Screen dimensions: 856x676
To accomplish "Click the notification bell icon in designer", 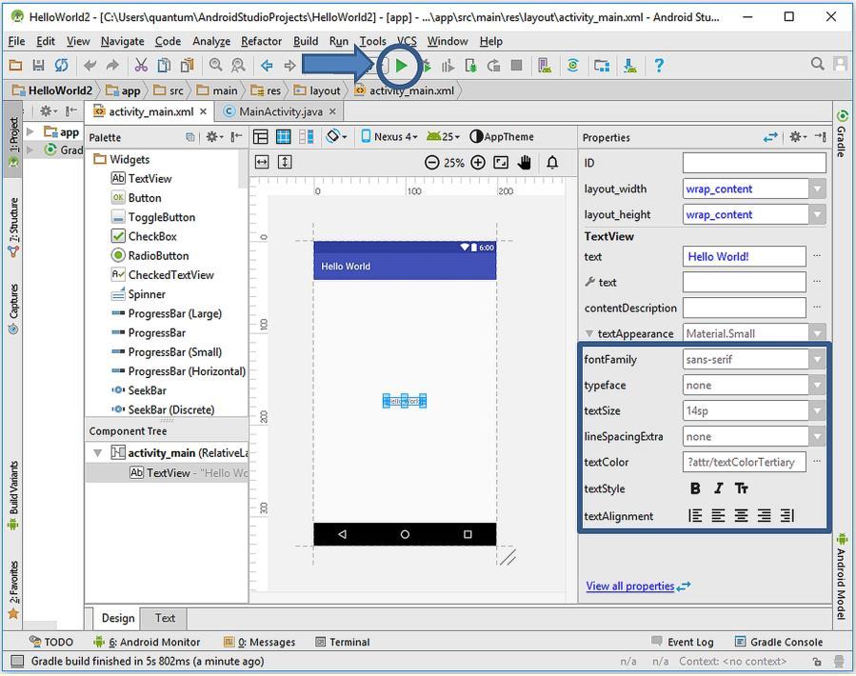I will click(x=552, y=163).
